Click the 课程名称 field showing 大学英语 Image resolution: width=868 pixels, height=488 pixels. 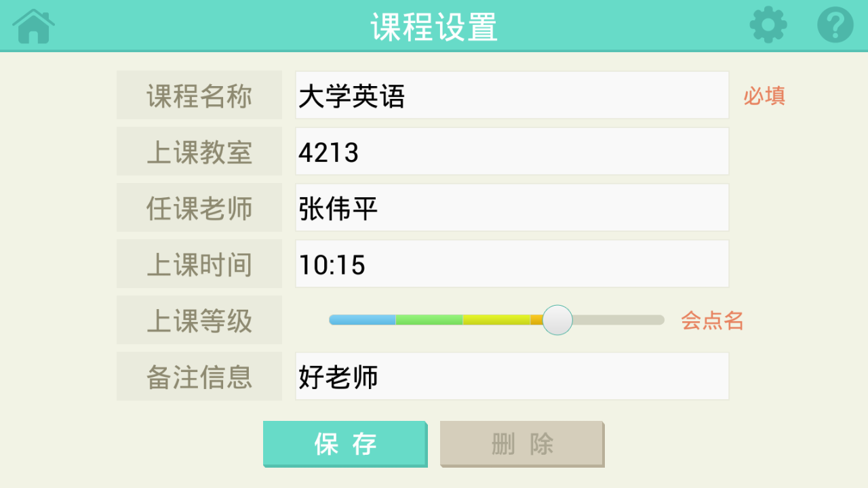tap(512, 95)
